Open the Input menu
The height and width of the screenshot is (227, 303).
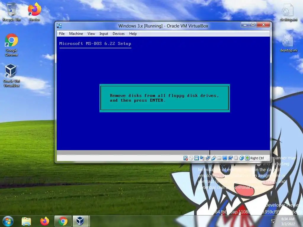[x=104, y=34]
